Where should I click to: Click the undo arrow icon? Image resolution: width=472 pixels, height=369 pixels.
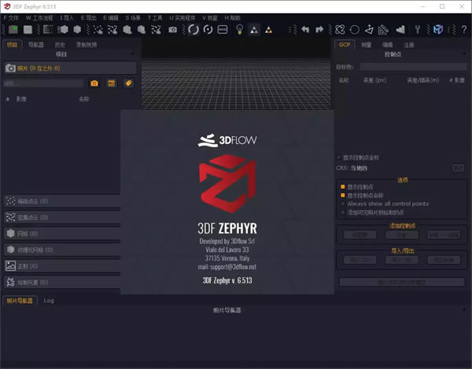coord(305,29)
